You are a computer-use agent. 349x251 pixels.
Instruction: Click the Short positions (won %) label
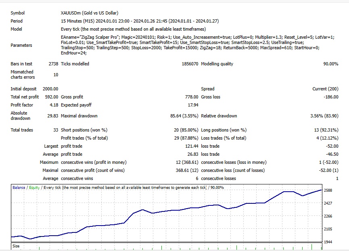pos(84,130)
